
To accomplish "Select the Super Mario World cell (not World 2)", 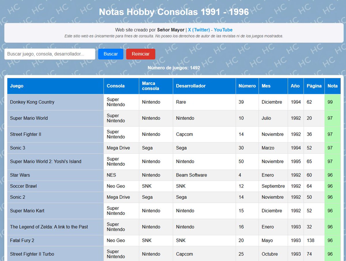I will 55,118.
